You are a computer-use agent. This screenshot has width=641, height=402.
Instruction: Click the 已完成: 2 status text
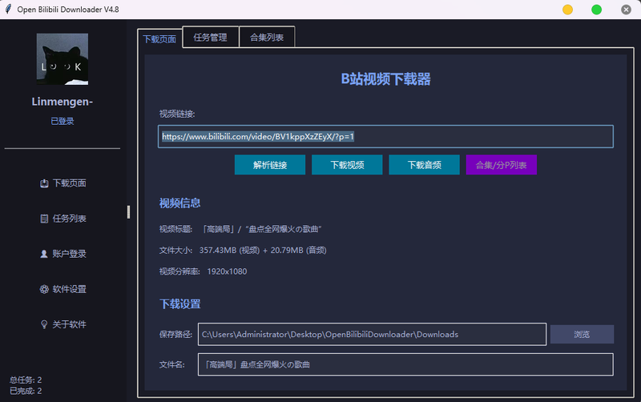point(26,391)
